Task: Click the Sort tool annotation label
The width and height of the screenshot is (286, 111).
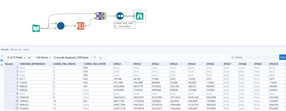Action: pyautogui.click(x=125, y=25)
